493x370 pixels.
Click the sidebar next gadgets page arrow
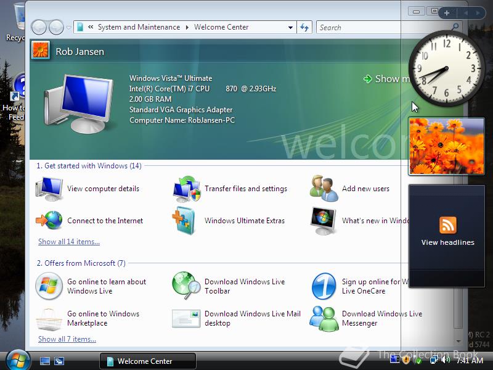tap(478, 13)
